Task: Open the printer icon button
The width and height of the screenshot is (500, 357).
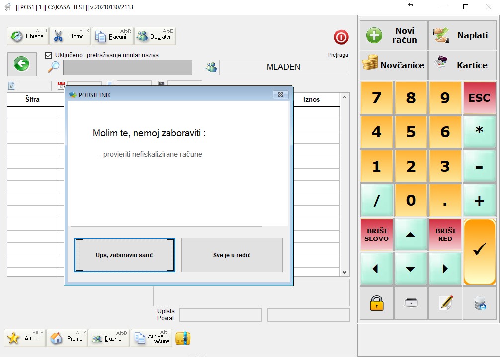Action: pos(411,303)
